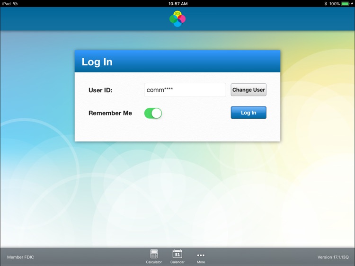Click the Remember Me label

click(x=110, y=113)
